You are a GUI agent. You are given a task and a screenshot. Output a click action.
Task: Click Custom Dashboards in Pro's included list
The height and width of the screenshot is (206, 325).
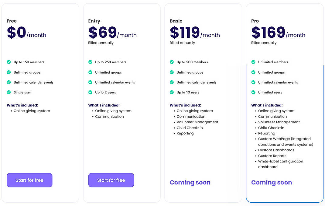pyautogui.click(x=276, y=150)
